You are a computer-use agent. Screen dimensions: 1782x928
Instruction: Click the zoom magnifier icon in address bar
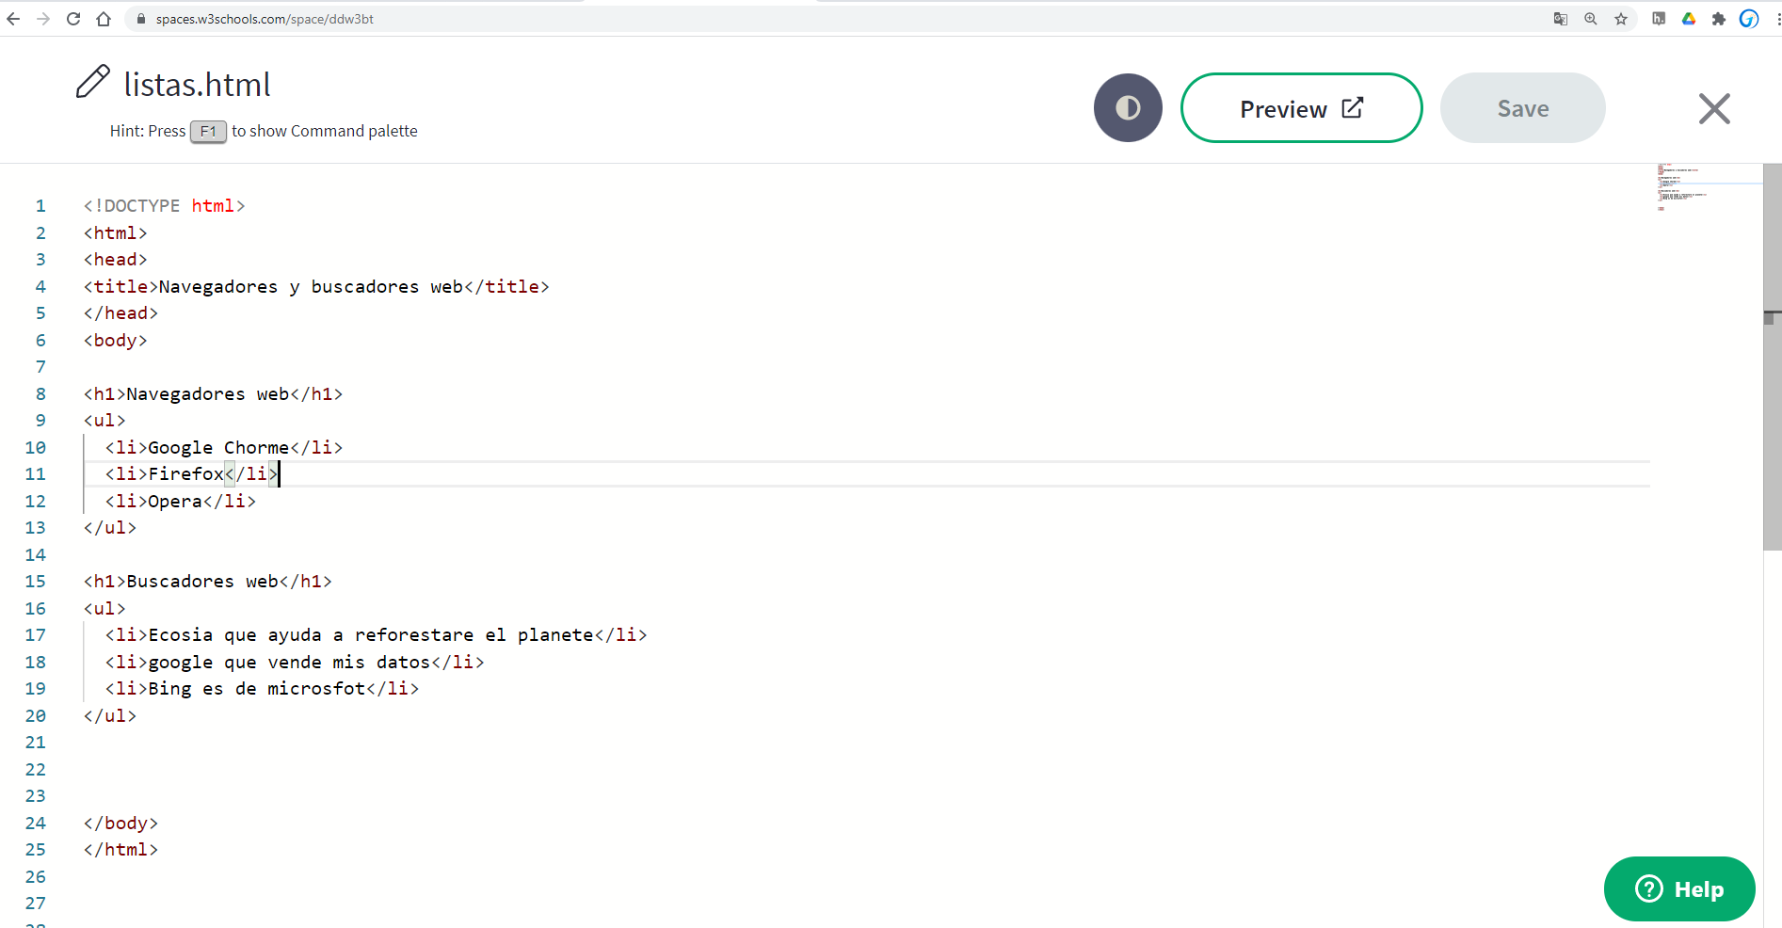coord(1591,19)
